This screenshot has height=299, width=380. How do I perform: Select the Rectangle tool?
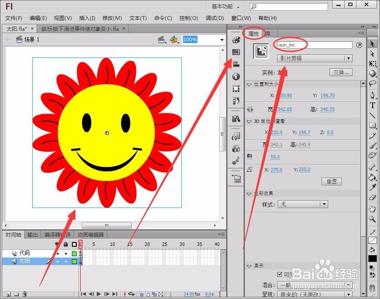click(373, 125)
